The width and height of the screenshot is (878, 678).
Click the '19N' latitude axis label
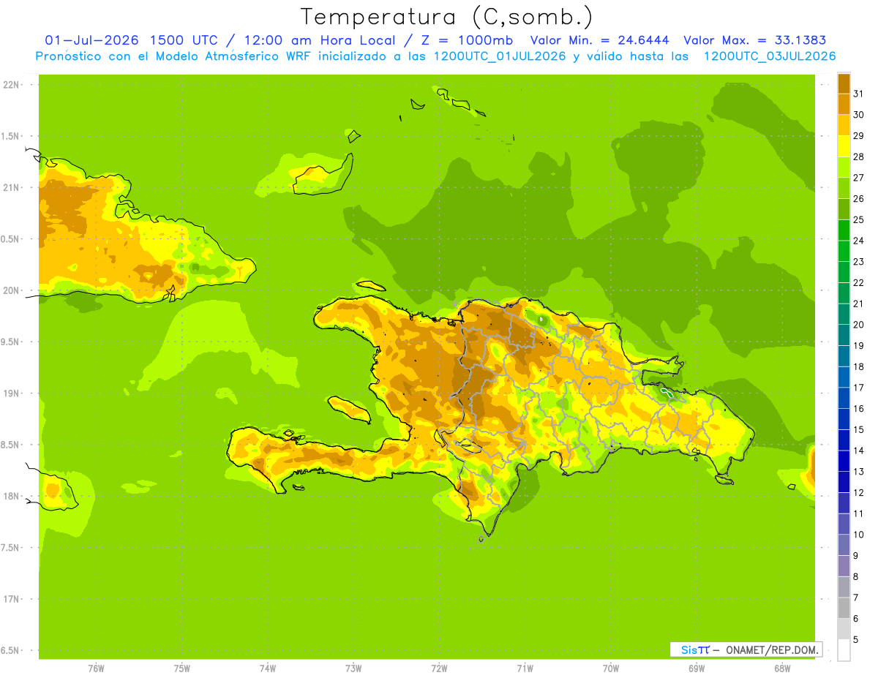pos(11,393)
